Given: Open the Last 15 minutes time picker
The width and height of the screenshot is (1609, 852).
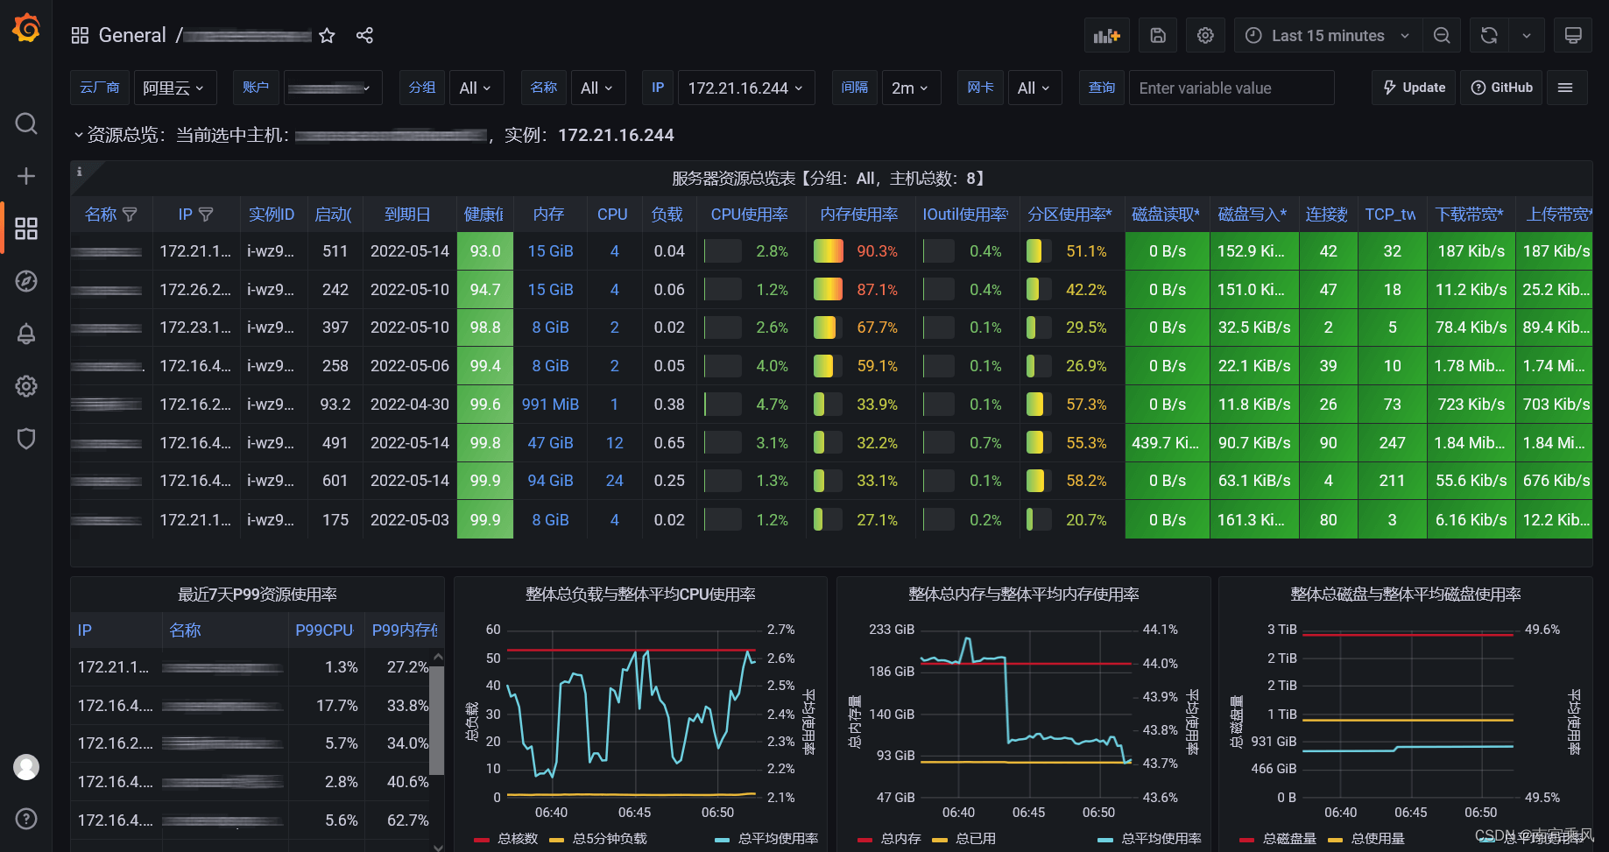Looking at the screenshot, I should coord(1328,35).
